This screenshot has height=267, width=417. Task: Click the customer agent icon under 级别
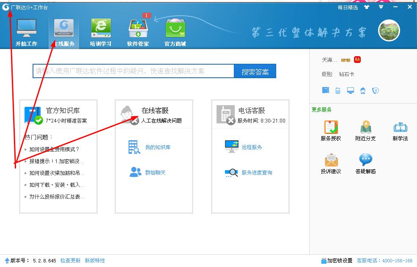[363, 90]
